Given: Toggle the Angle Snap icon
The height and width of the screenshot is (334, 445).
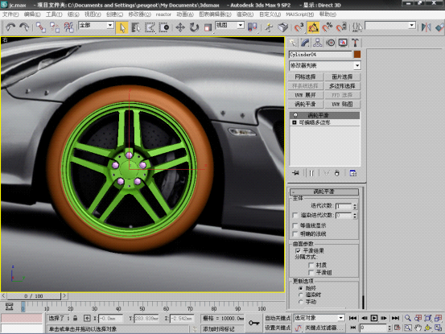Looking at the screenshot, I should click(313, 27).
